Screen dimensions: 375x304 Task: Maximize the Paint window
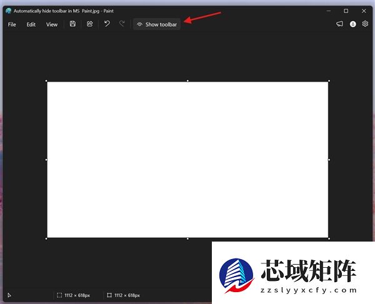(346, 11)
